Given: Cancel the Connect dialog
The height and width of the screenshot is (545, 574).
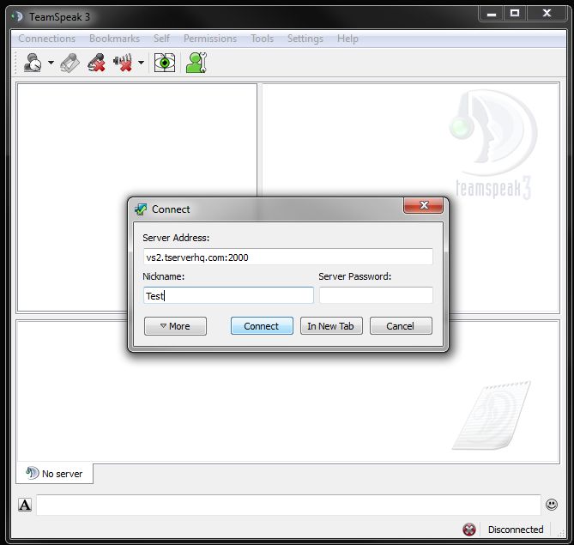Looking at the screenshot, I should click(401, 326).
